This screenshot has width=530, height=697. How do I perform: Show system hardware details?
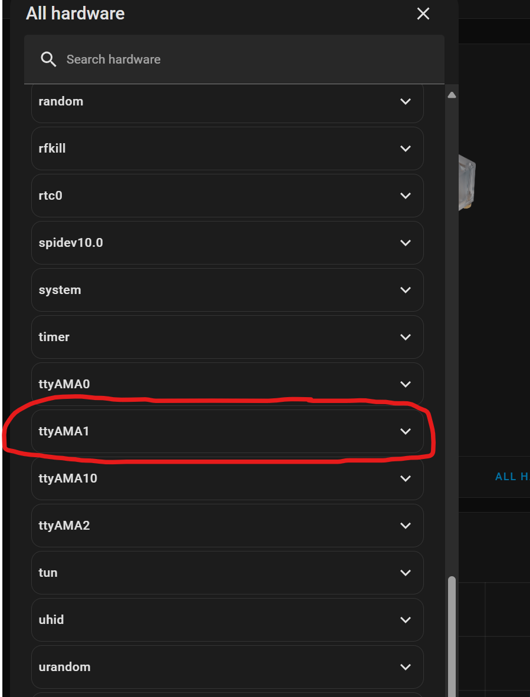point(227,290)
